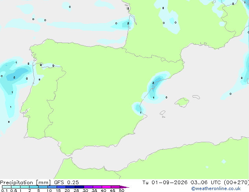The height and width of the screenshot is (192, 249).
Task: Click legend label '0.1'
Action: click(x=4, y=190)
